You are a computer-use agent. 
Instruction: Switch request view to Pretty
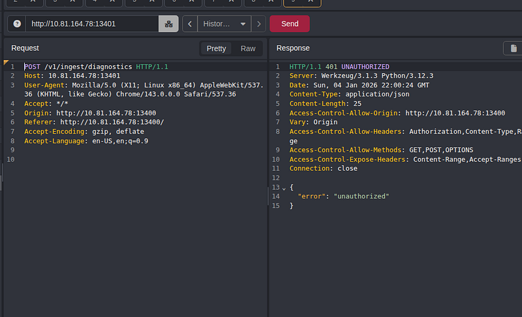tap(216, 48)
